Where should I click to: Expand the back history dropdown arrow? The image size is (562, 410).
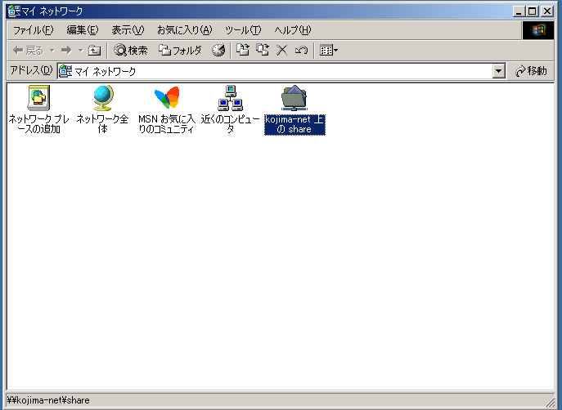click(x=52, y=51)
